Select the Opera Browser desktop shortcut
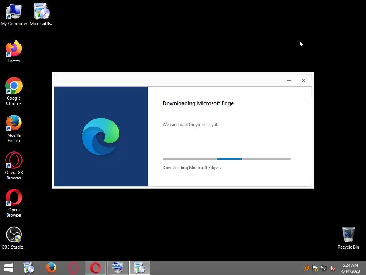This screenshot has height=275, width=366. click(x=14, y=203)
